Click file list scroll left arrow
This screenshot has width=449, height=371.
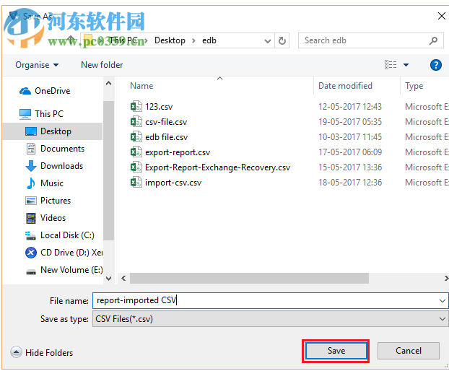click(123, 279)
